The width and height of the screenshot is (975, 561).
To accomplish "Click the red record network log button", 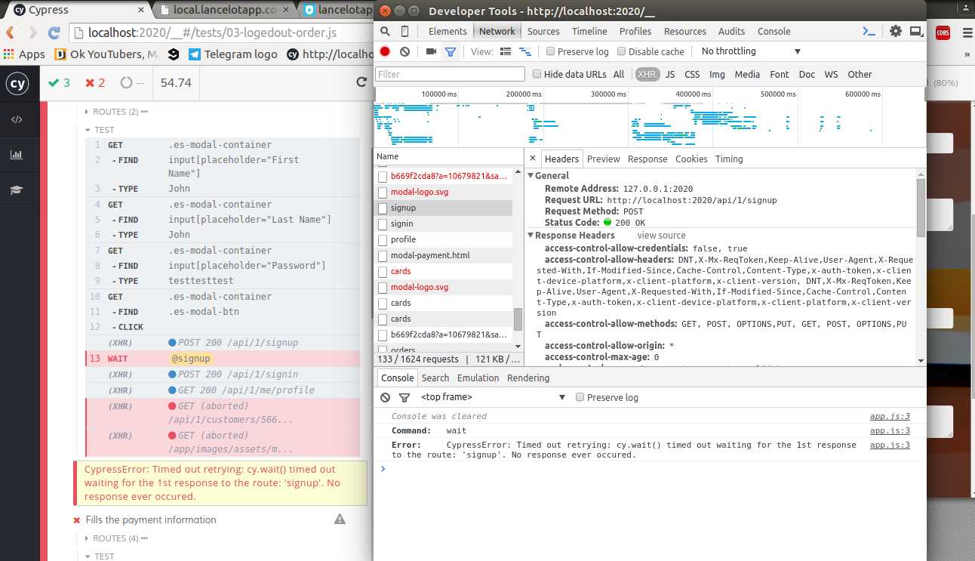I will click(385, 51).
